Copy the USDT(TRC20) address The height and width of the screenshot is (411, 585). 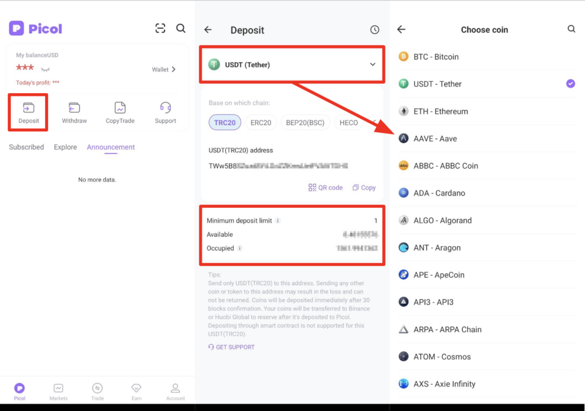[364, 188]
